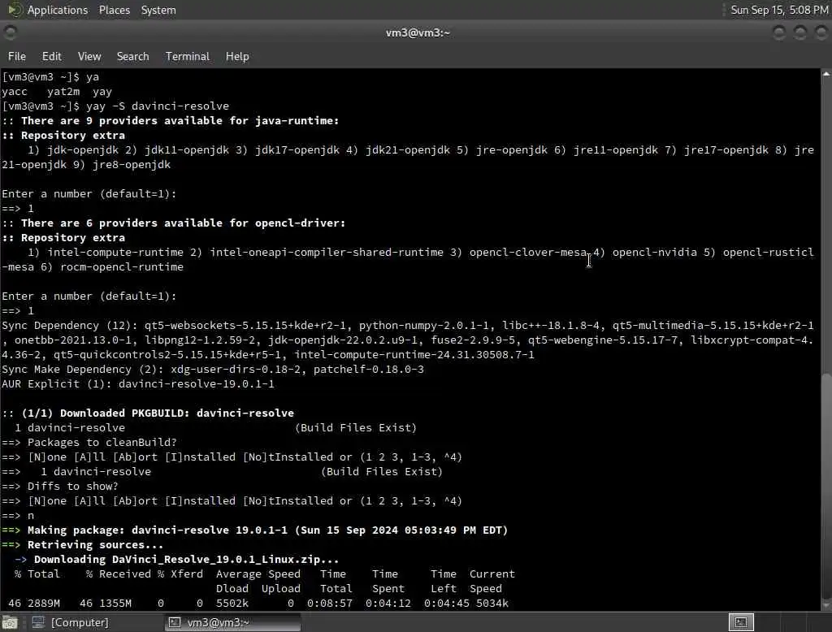Click 'Making package: davinci-resolve 19.0.1-1' line
832x632 pixels.
coord(254,530)
